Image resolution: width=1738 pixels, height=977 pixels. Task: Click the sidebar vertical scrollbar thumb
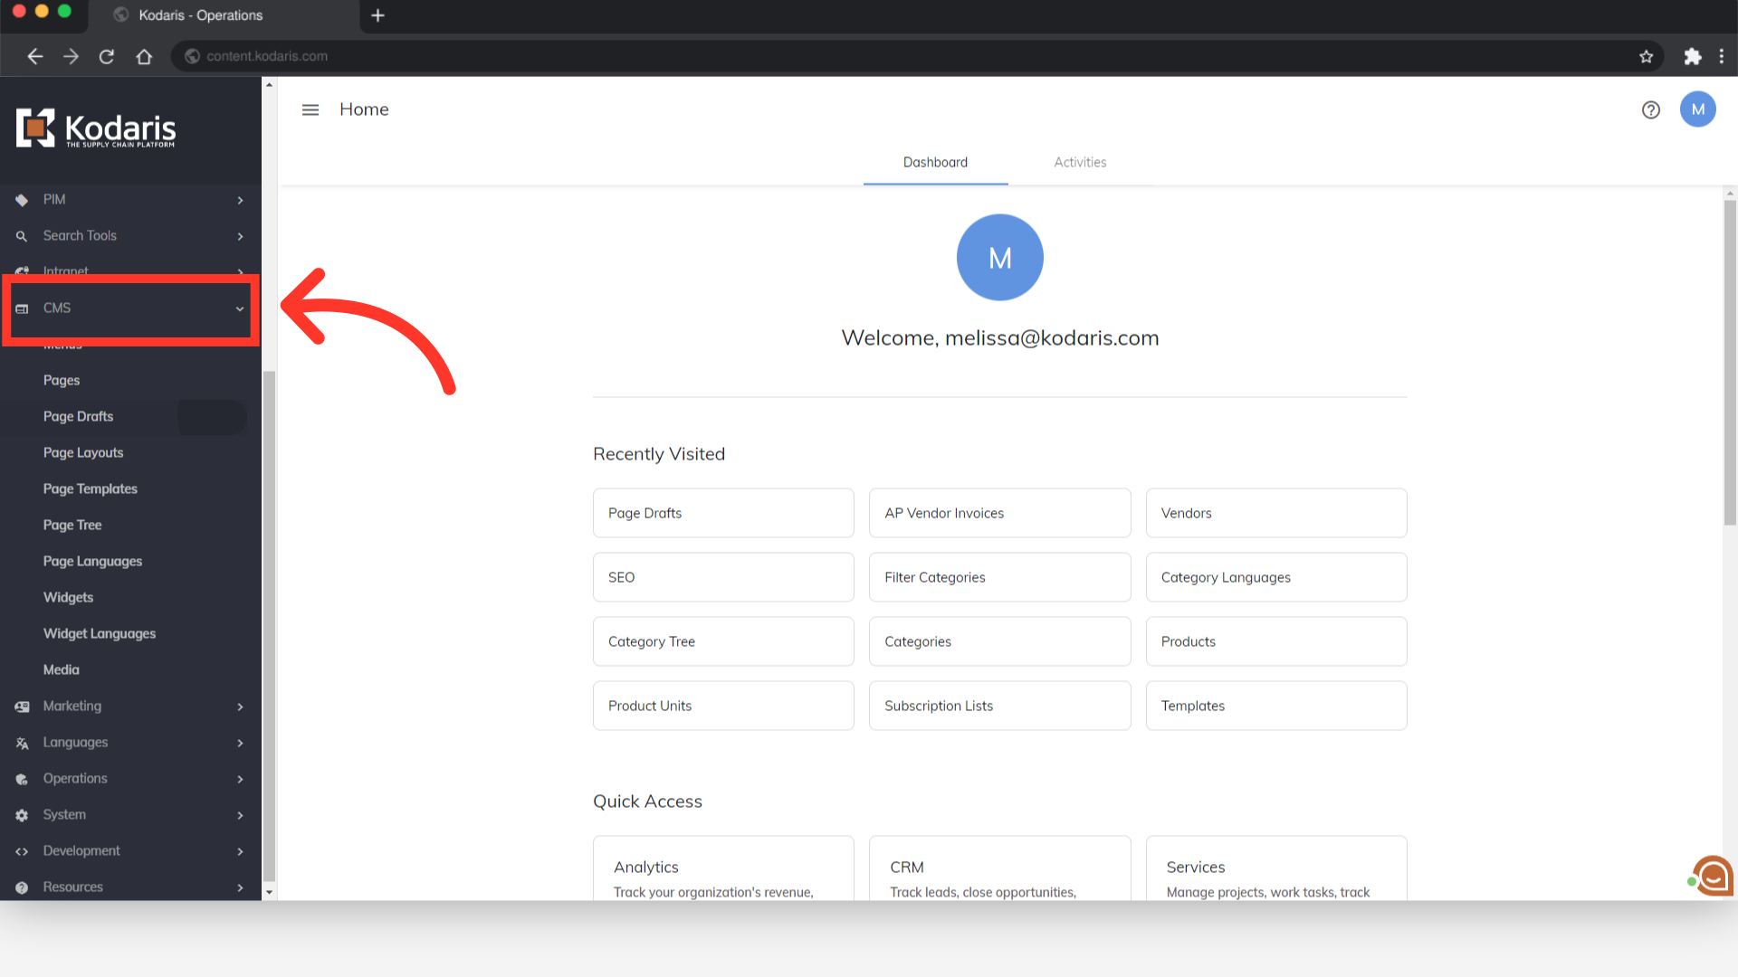pyautogui.click(x=269, y=624)
